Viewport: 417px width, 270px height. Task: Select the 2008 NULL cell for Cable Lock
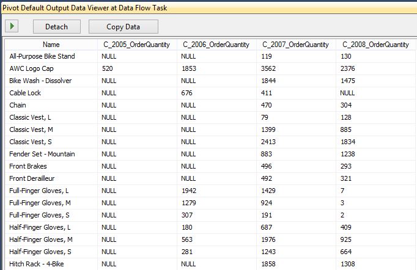347,93
